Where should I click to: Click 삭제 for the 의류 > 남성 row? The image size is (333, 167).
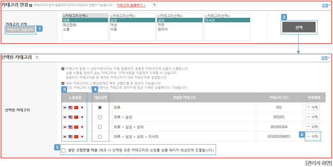312,117
